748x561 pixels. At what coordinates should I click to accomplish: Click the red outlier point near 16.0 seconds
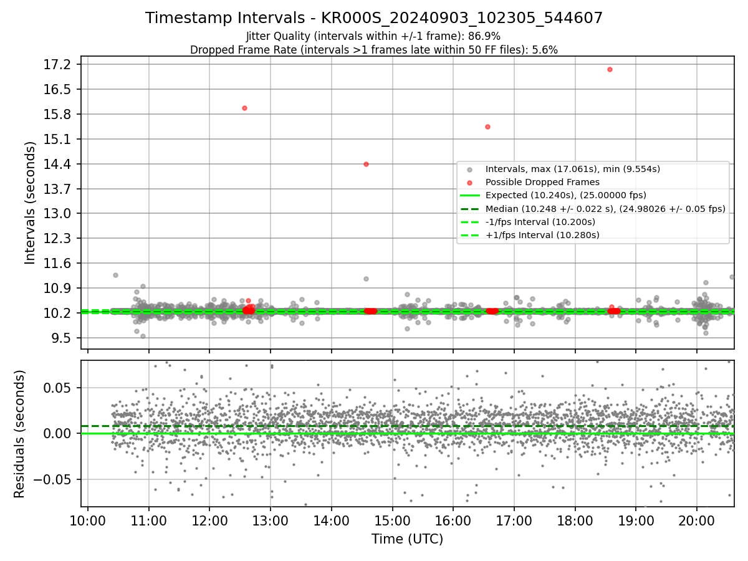tap(244, 108)
